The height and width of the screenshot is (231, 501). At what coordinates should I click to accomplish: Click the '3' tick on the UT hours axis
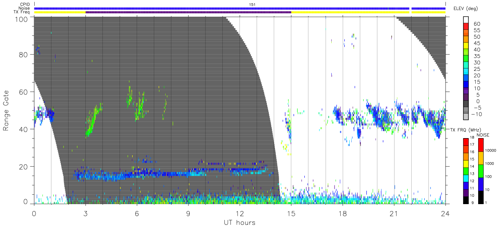(85, 213)
